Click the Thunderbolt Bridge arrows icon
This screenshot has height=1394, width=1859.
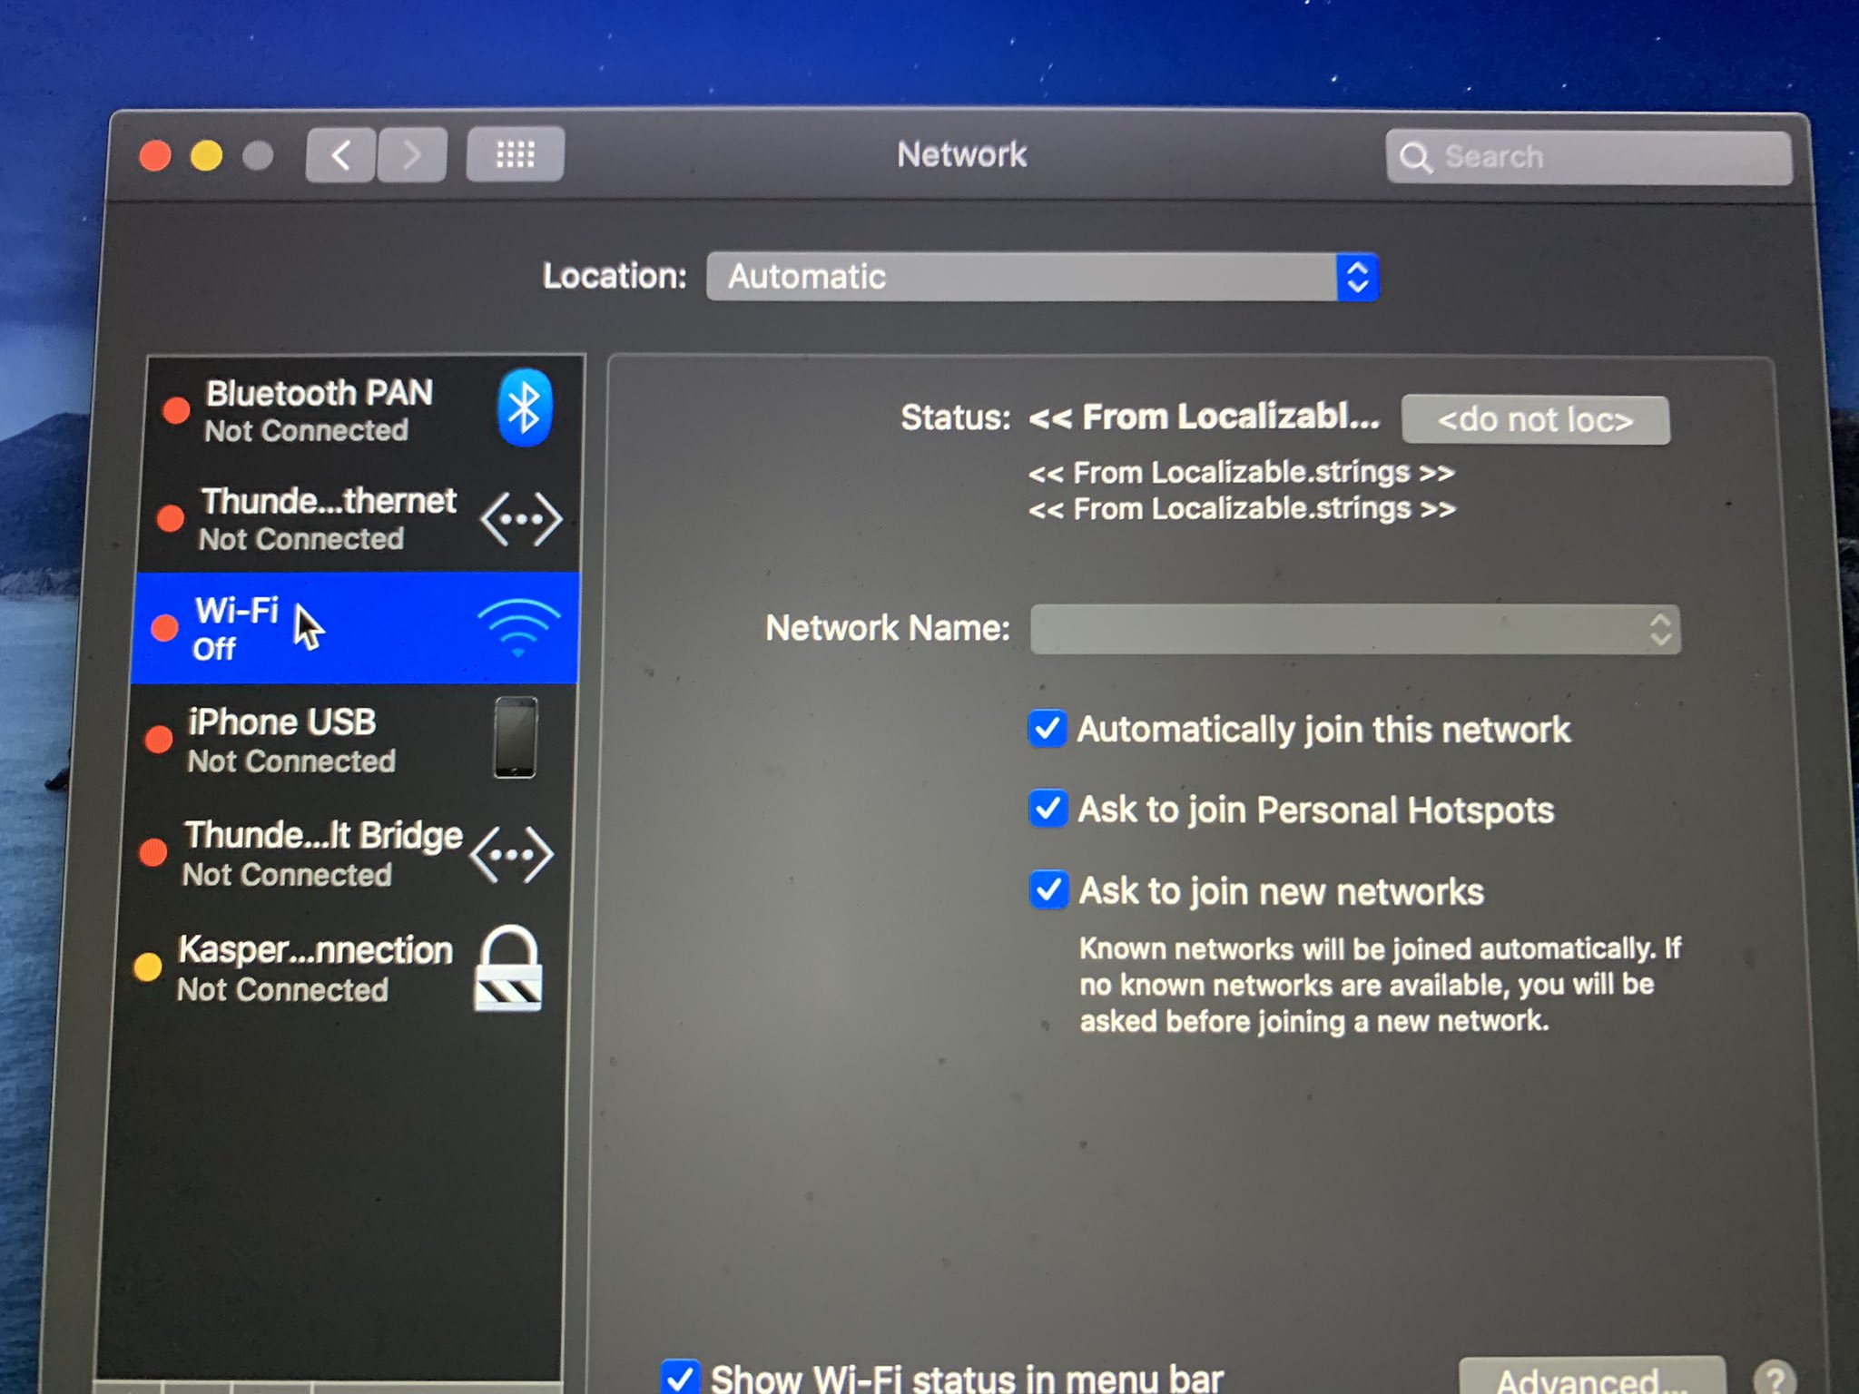[x=512, y=854]
